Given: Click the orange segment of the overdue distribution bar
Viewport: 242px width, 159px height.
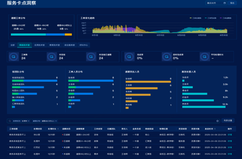Looking at the screenshot, I should 68,34.
